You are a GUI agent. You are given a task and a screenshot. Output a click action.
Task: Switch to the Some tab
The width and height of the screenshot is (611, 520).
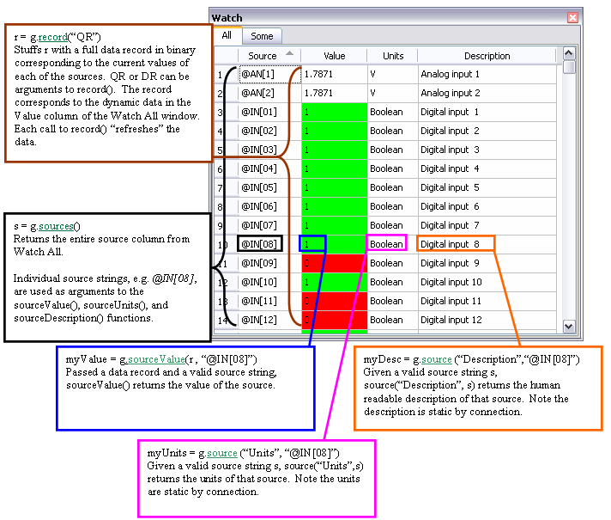coord(262,36)
